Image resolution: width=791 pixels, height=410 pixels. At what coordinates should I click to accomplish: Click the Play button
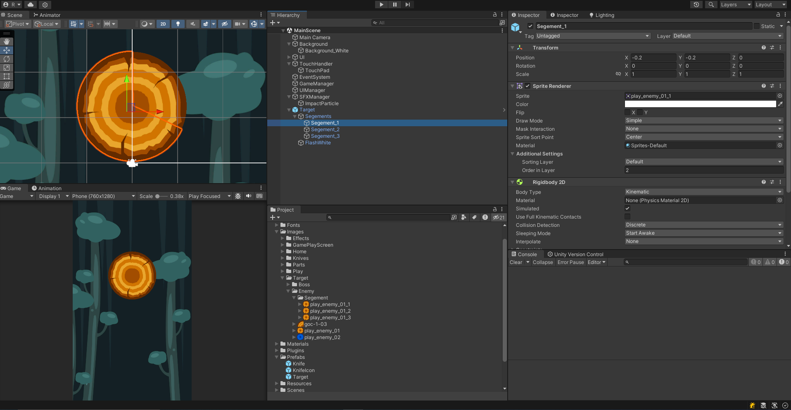381,5
